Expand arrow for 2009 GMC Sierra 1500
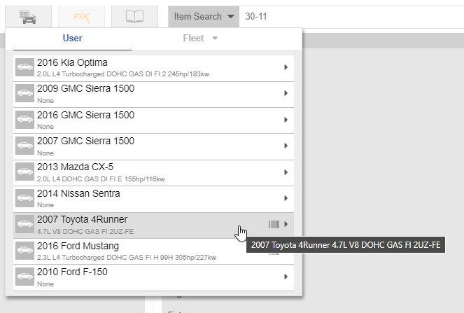The image size is (464, 313). point(286,94)
